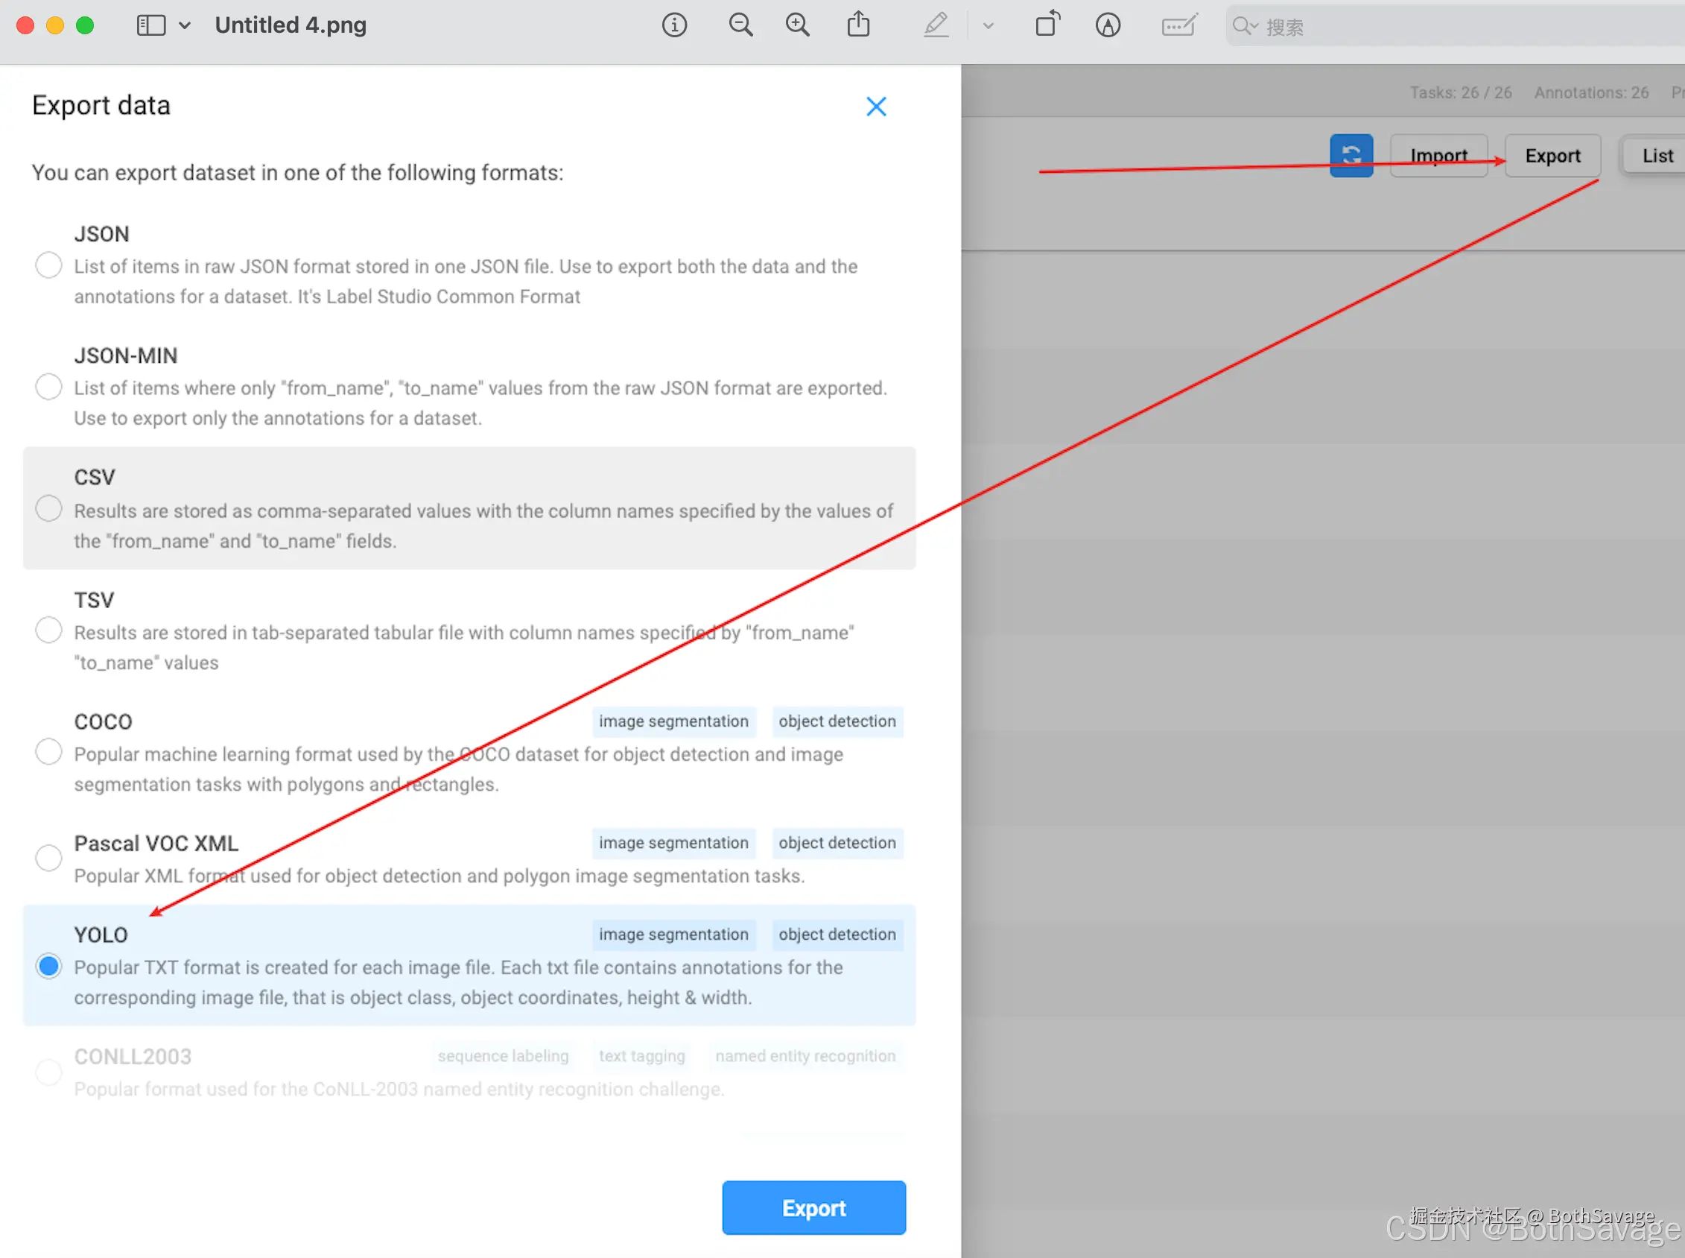Activate the Highlight pen icon
Image resolution: width=1685 pixels, height=1258 pixels.
(x=936, y=25)
